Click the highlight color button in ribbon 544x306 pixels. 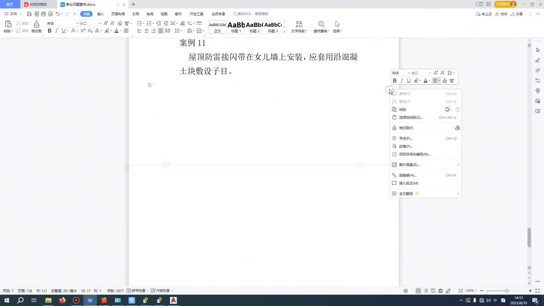point(107,31)
